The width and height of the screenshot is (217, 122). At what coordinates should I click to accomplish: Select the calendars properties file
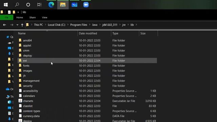(x=29, y=96)
